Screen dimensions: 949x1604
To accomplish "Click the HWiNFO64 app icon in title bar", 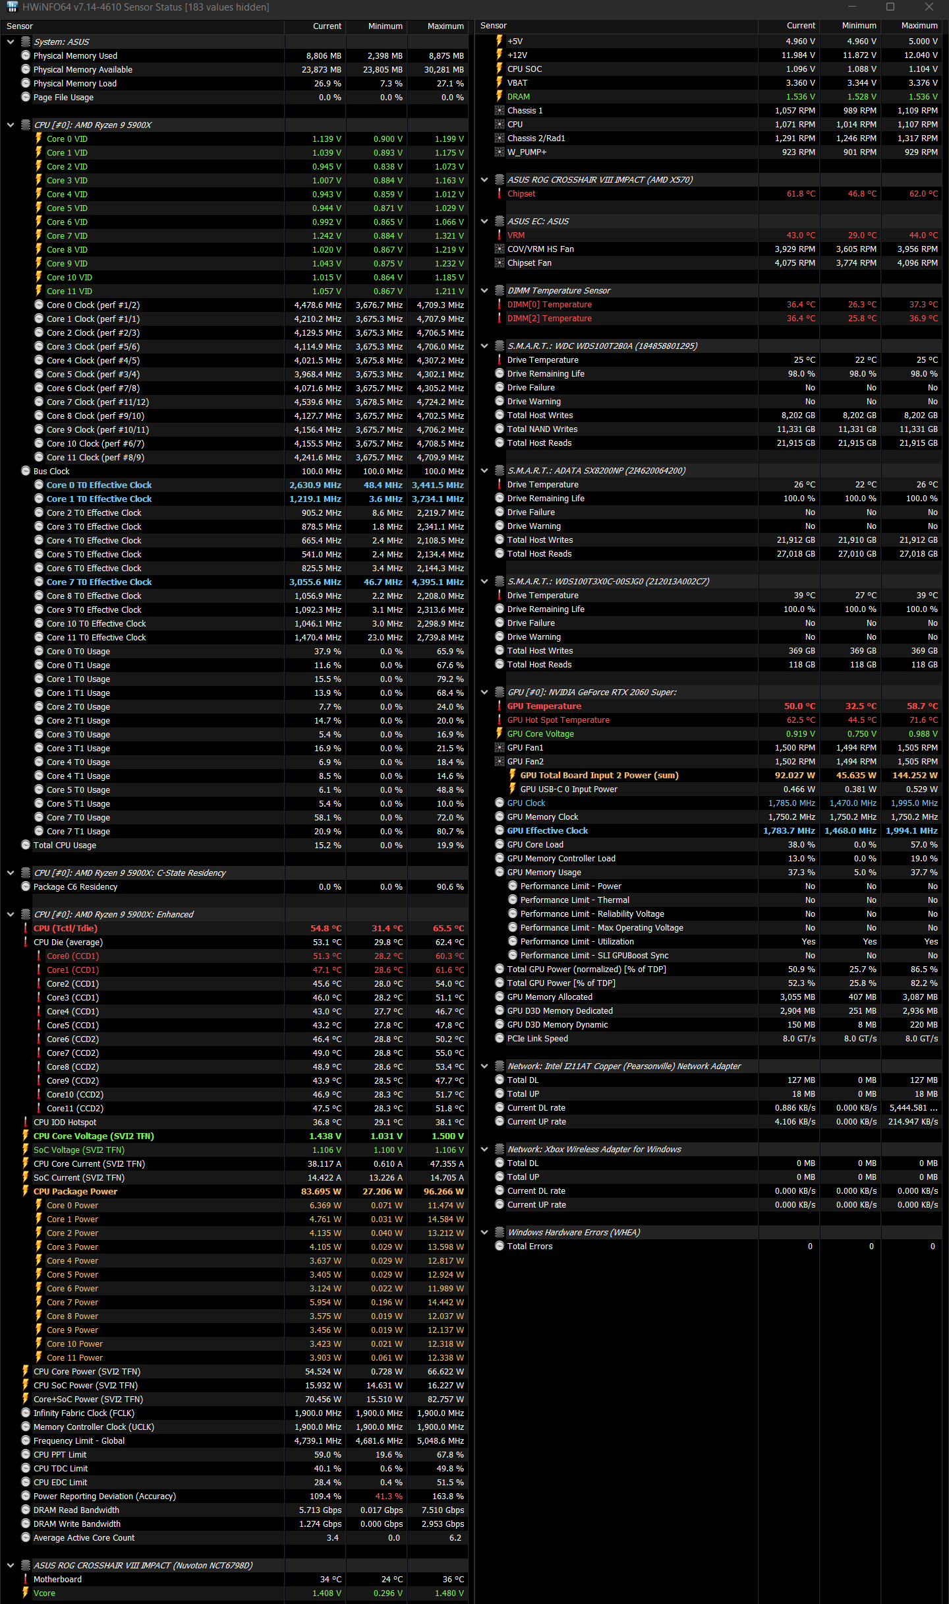I will tap(11, 7).
